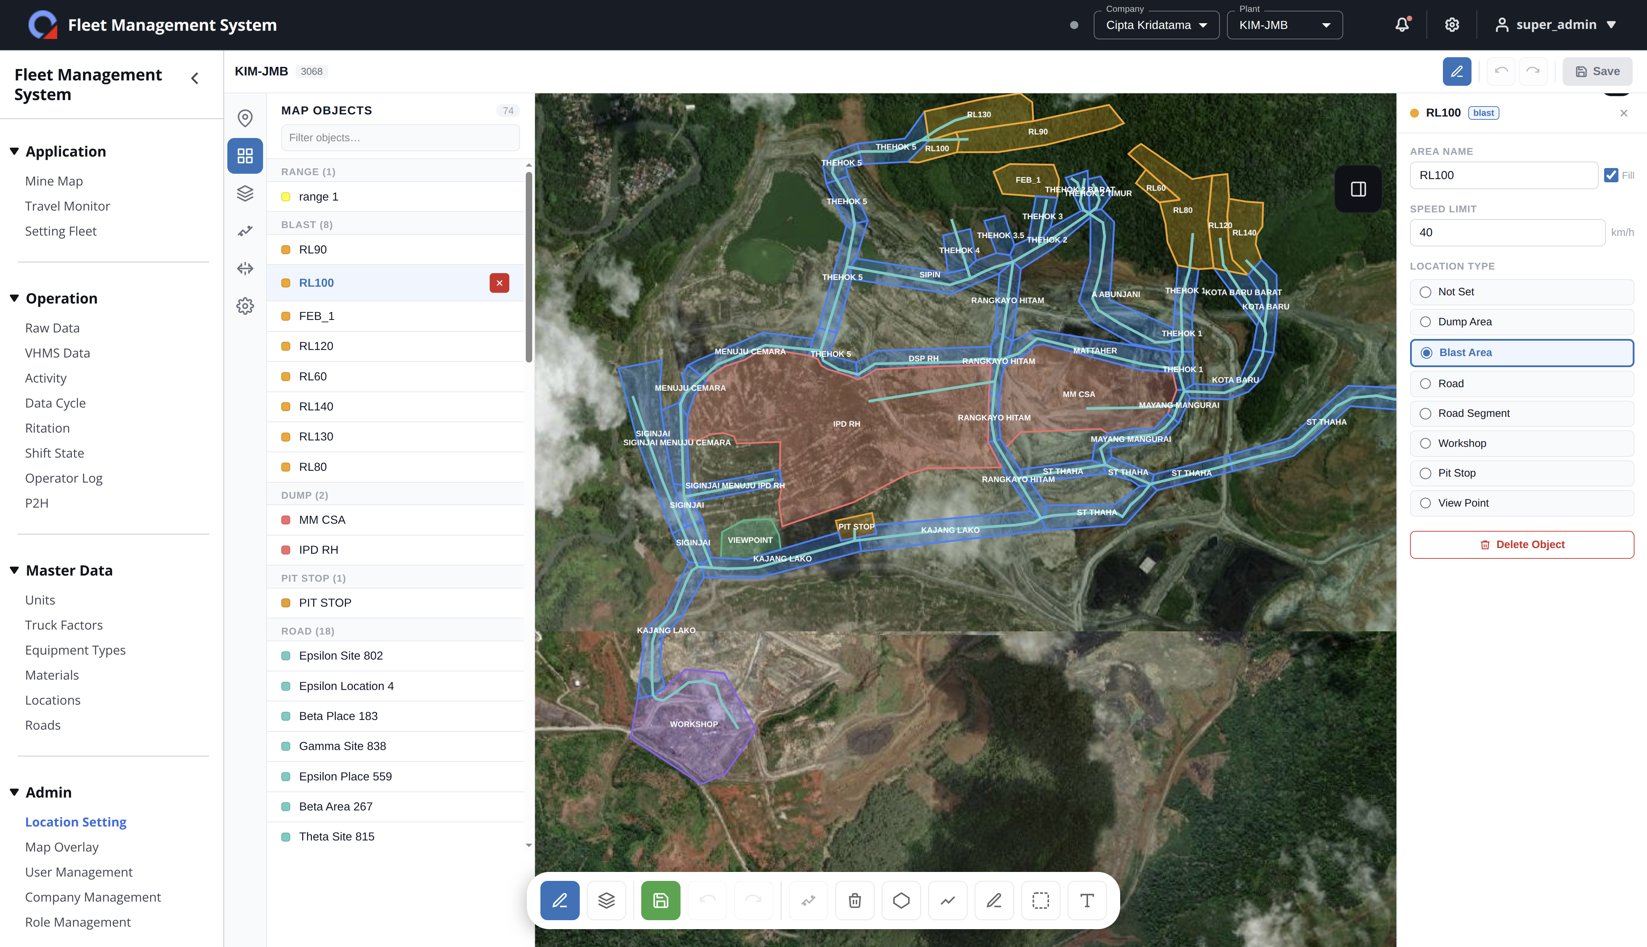
Task: Collapse the Master Data section
Action: pyautogui.click(x=14, y=571)
